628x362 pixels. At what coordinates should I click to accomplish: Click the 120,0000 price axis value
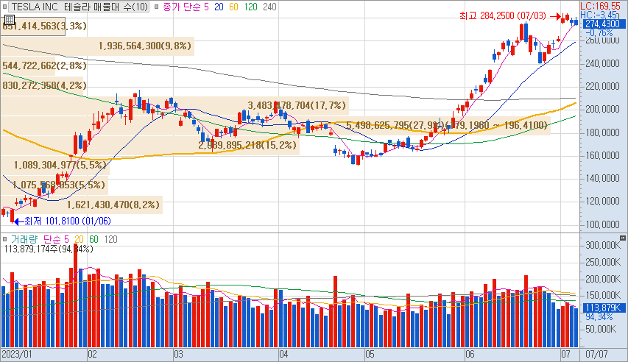602,201
